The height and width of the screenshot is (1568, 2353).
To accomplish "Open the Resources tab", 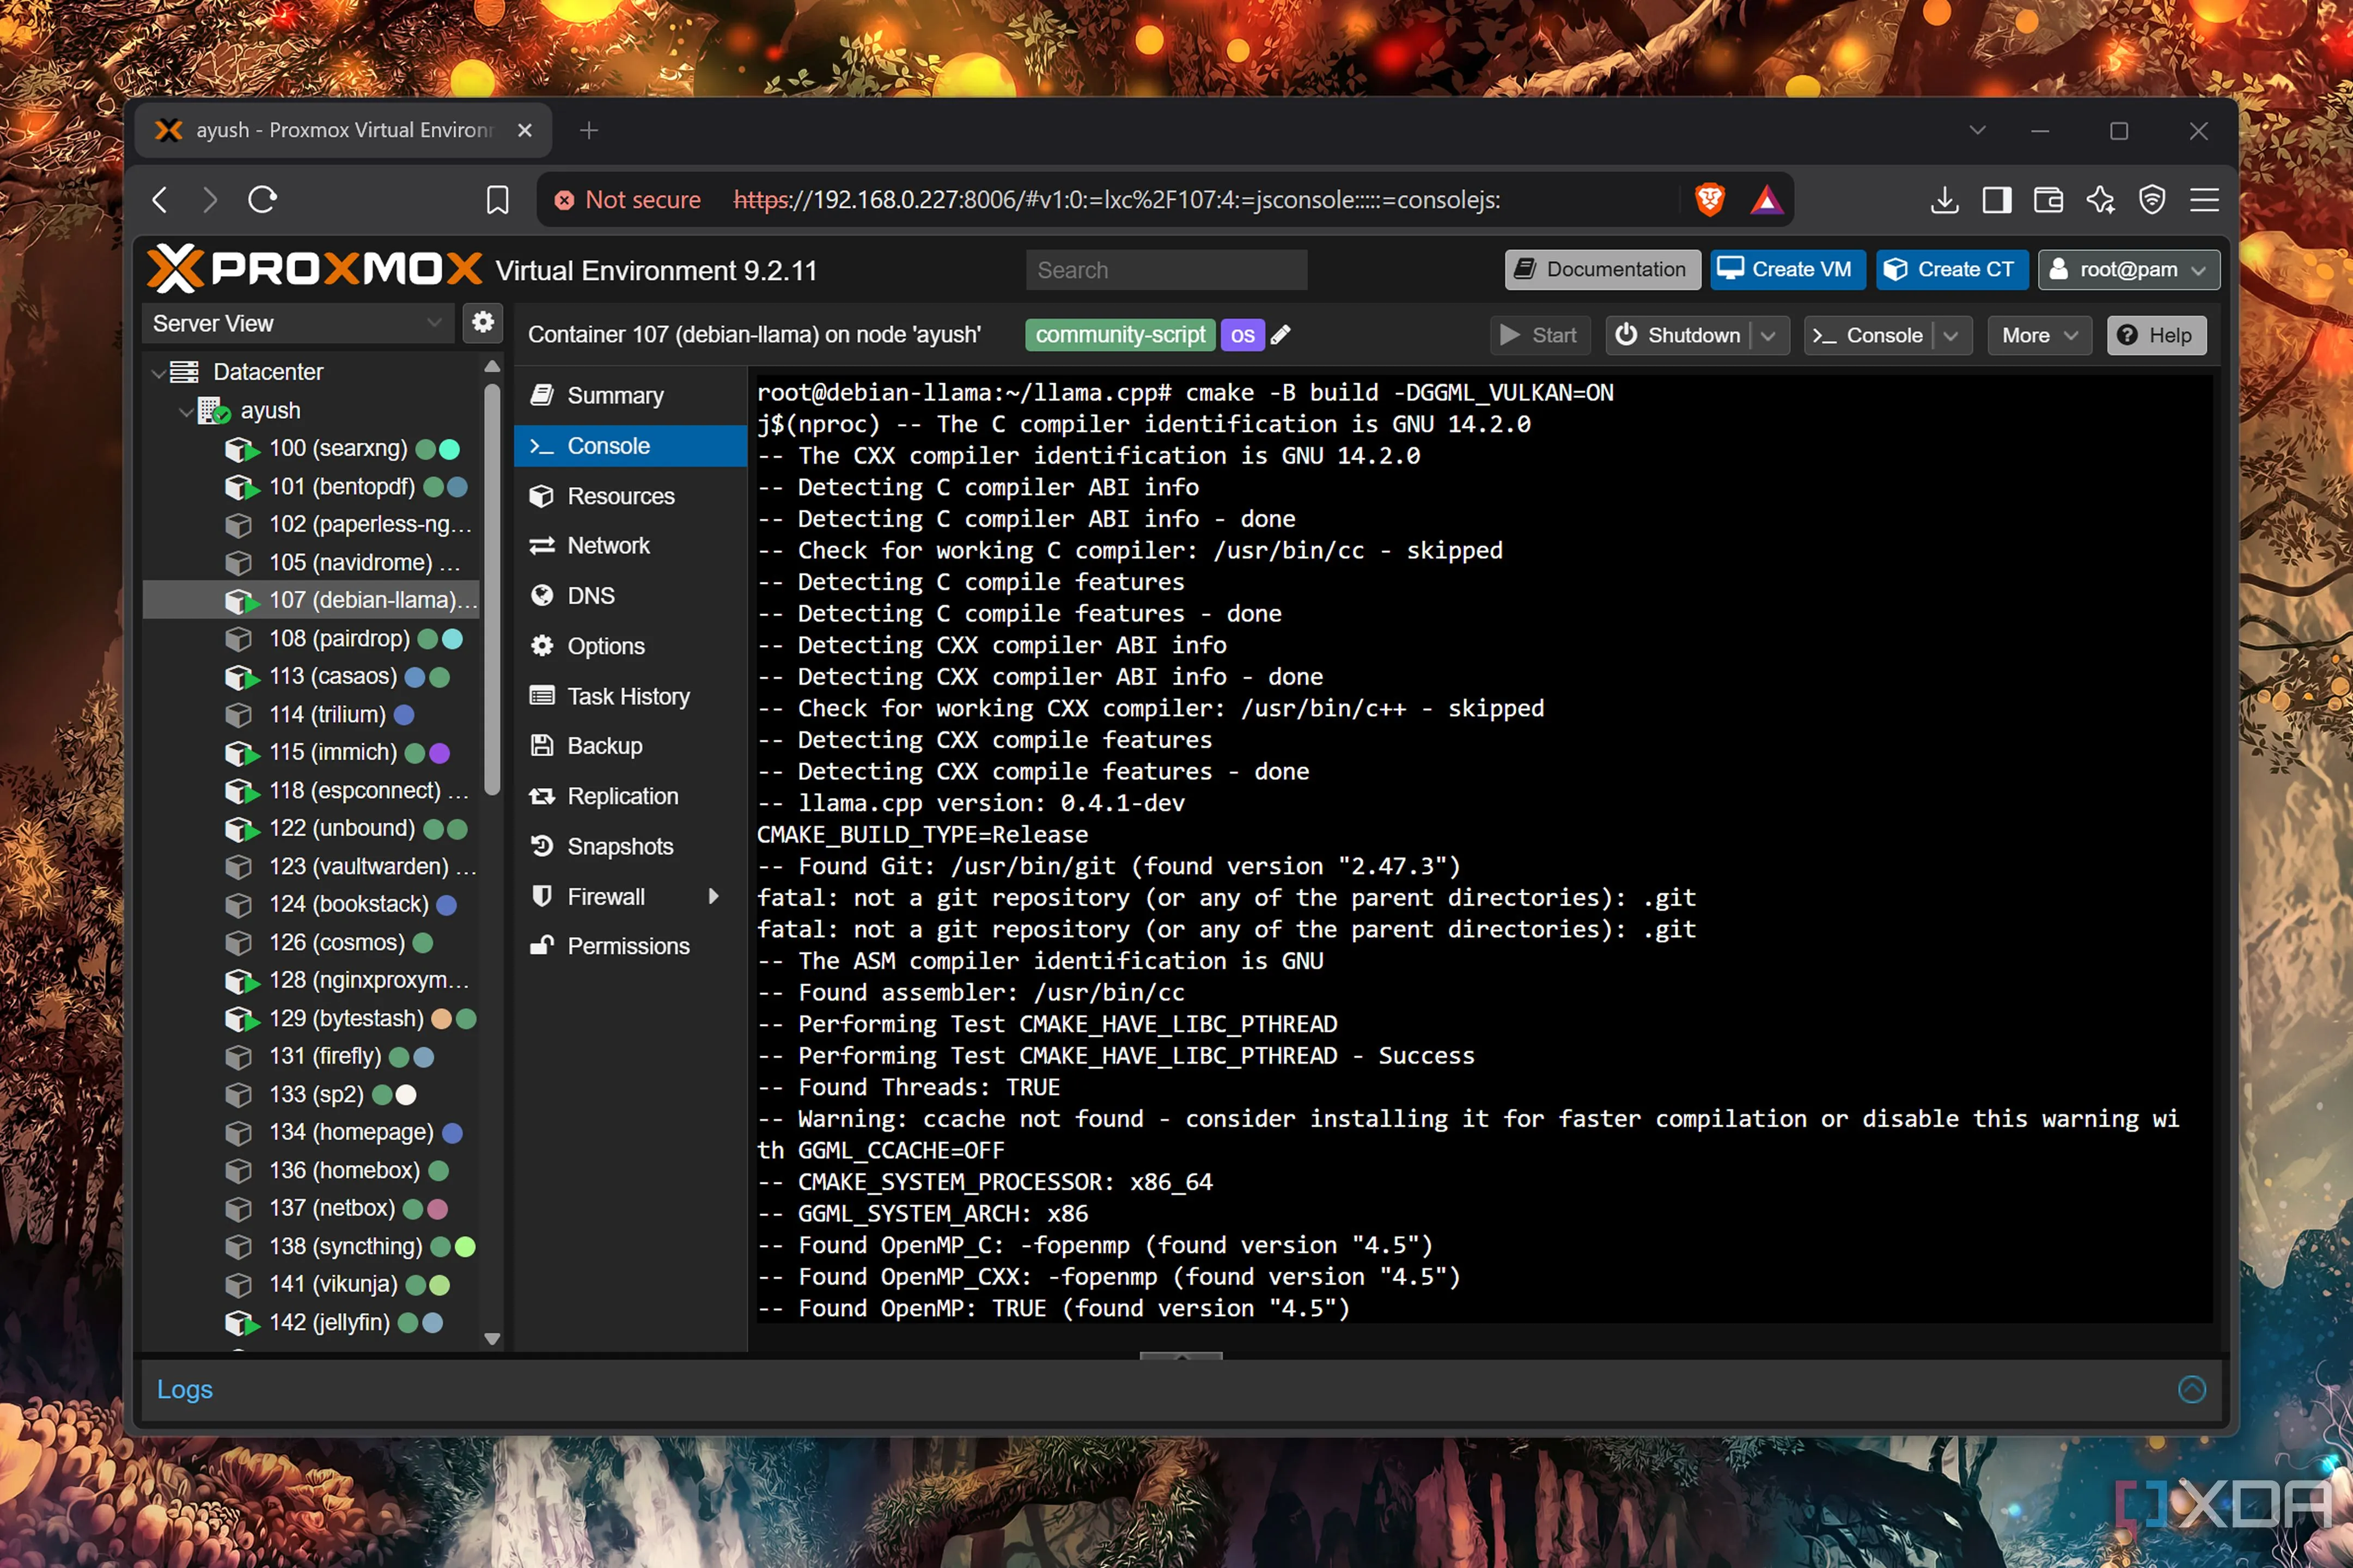I will [630, 496].
